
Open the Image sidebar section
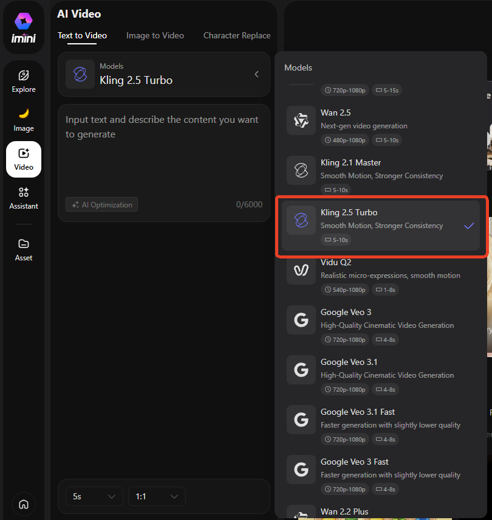(24, 120)
